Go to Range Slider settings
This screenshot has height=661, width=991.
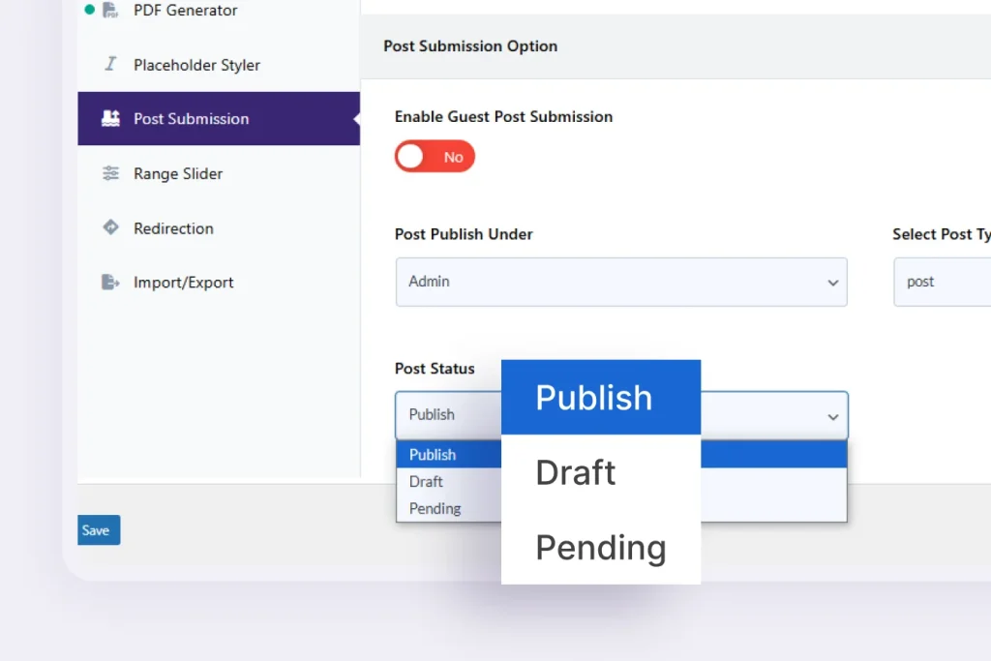[x=219, y=173]
